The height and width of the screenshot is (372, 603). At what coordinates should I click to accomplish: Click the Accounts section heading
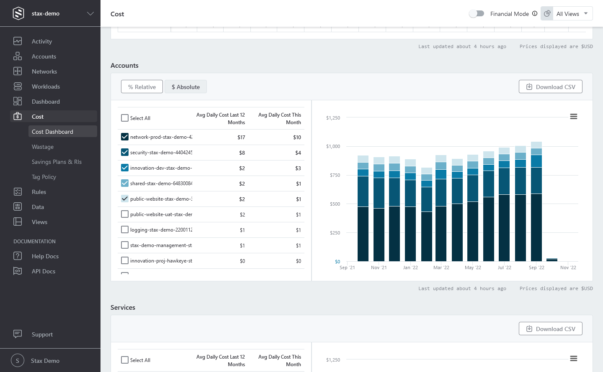[x=124, y=65]
